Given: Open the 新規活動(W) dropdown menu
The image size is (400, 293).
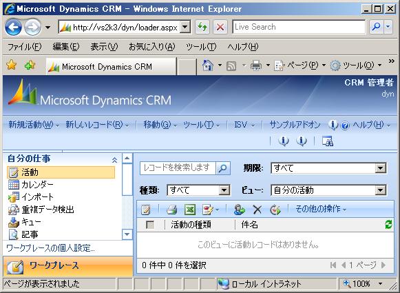Looking at the screenshot, I should [x=34, y=125].
